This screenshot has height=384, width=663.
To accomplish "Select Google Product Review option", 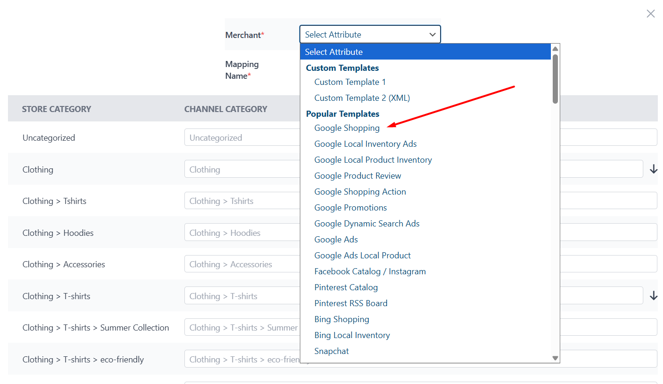I will tap(358, 176).
